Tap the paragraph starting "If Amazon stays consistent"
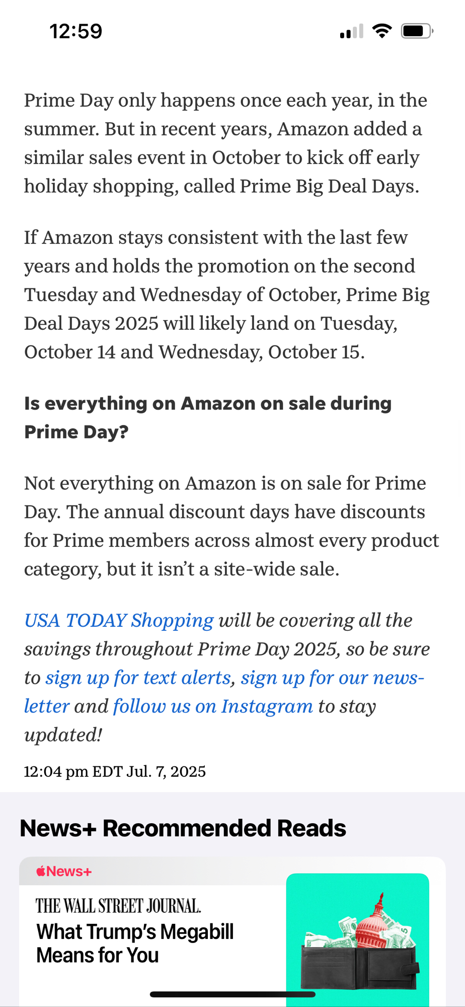The width and height of the screenshot is (465, 1007). (226, 295)
